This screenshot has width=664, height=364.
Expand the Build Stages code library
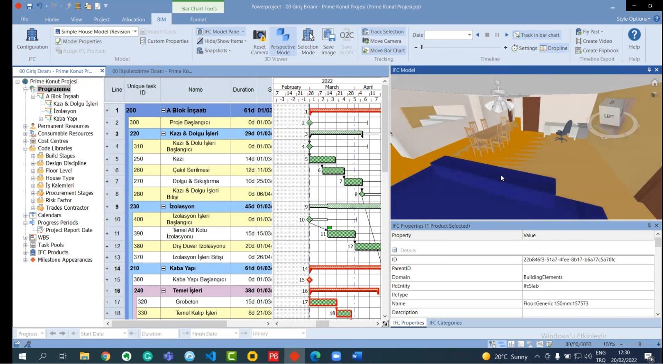[x=33, y=156]
